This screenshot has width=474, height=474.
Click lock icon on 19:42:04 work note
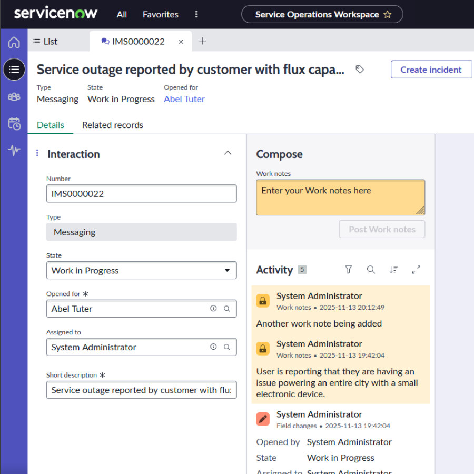[x=263, y=349]
